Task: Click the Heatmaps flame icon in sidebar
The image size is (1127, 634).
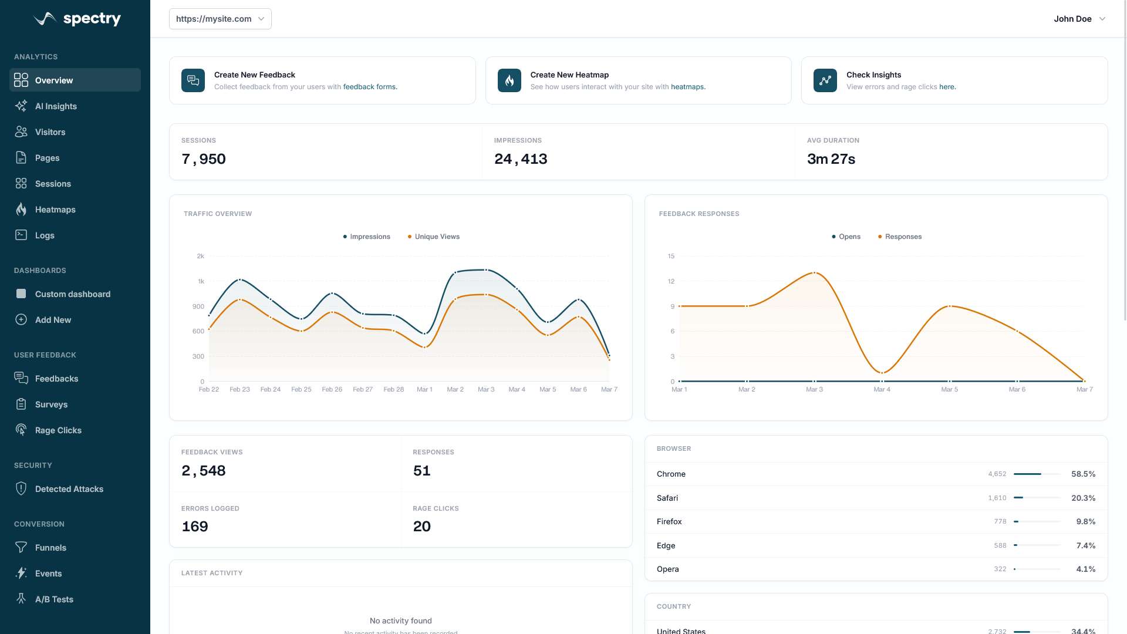Action: (x=21, y=210)
